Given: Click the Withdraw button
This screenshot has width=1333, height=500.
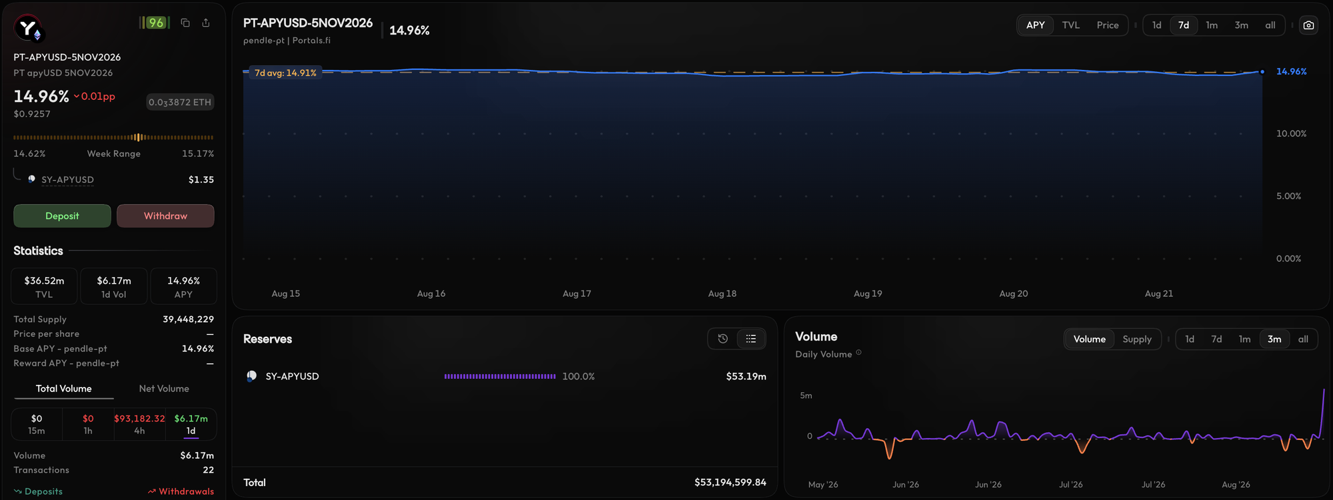Looking at the screenshot, I should pos(165,216).
